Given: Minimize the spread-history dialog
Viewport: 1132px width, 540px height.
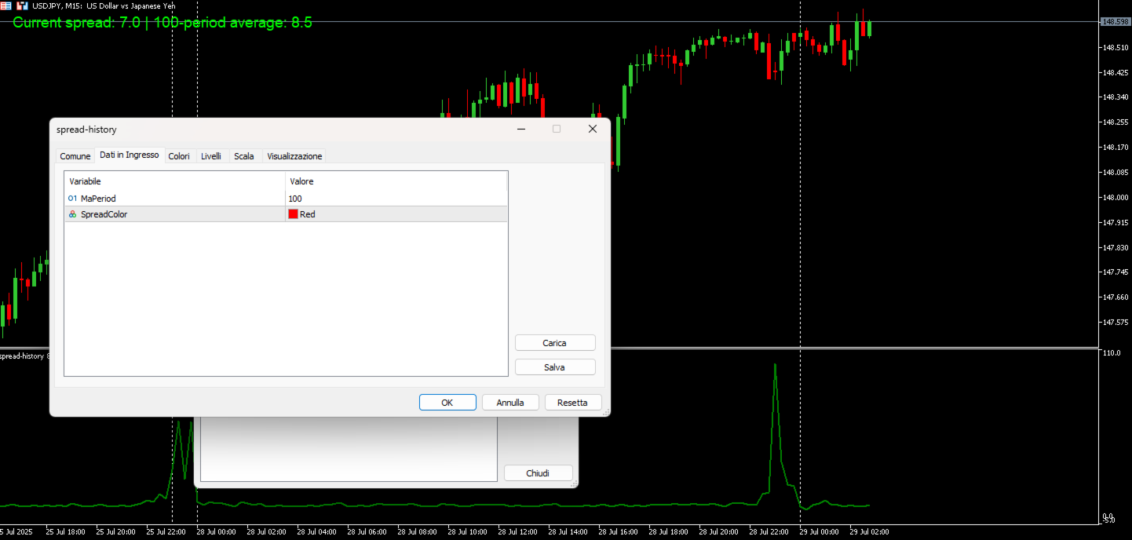Looking at the screenshot, I should [520, 129].
